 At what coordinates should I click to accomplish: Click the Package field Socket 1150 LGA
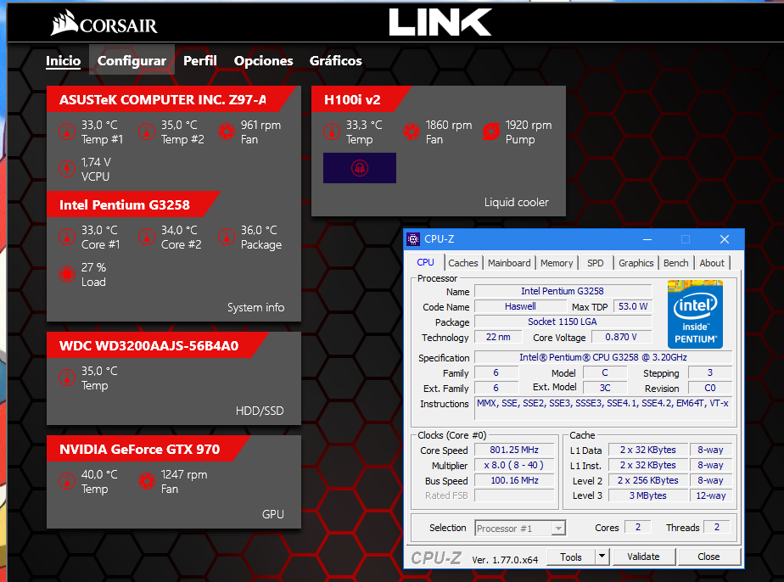pos(563,322)
